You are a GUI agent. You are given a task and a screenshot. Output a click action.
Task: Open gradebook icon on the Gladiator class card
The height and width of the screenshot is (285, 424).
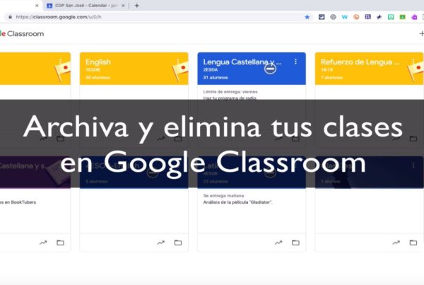pos(278,243)
